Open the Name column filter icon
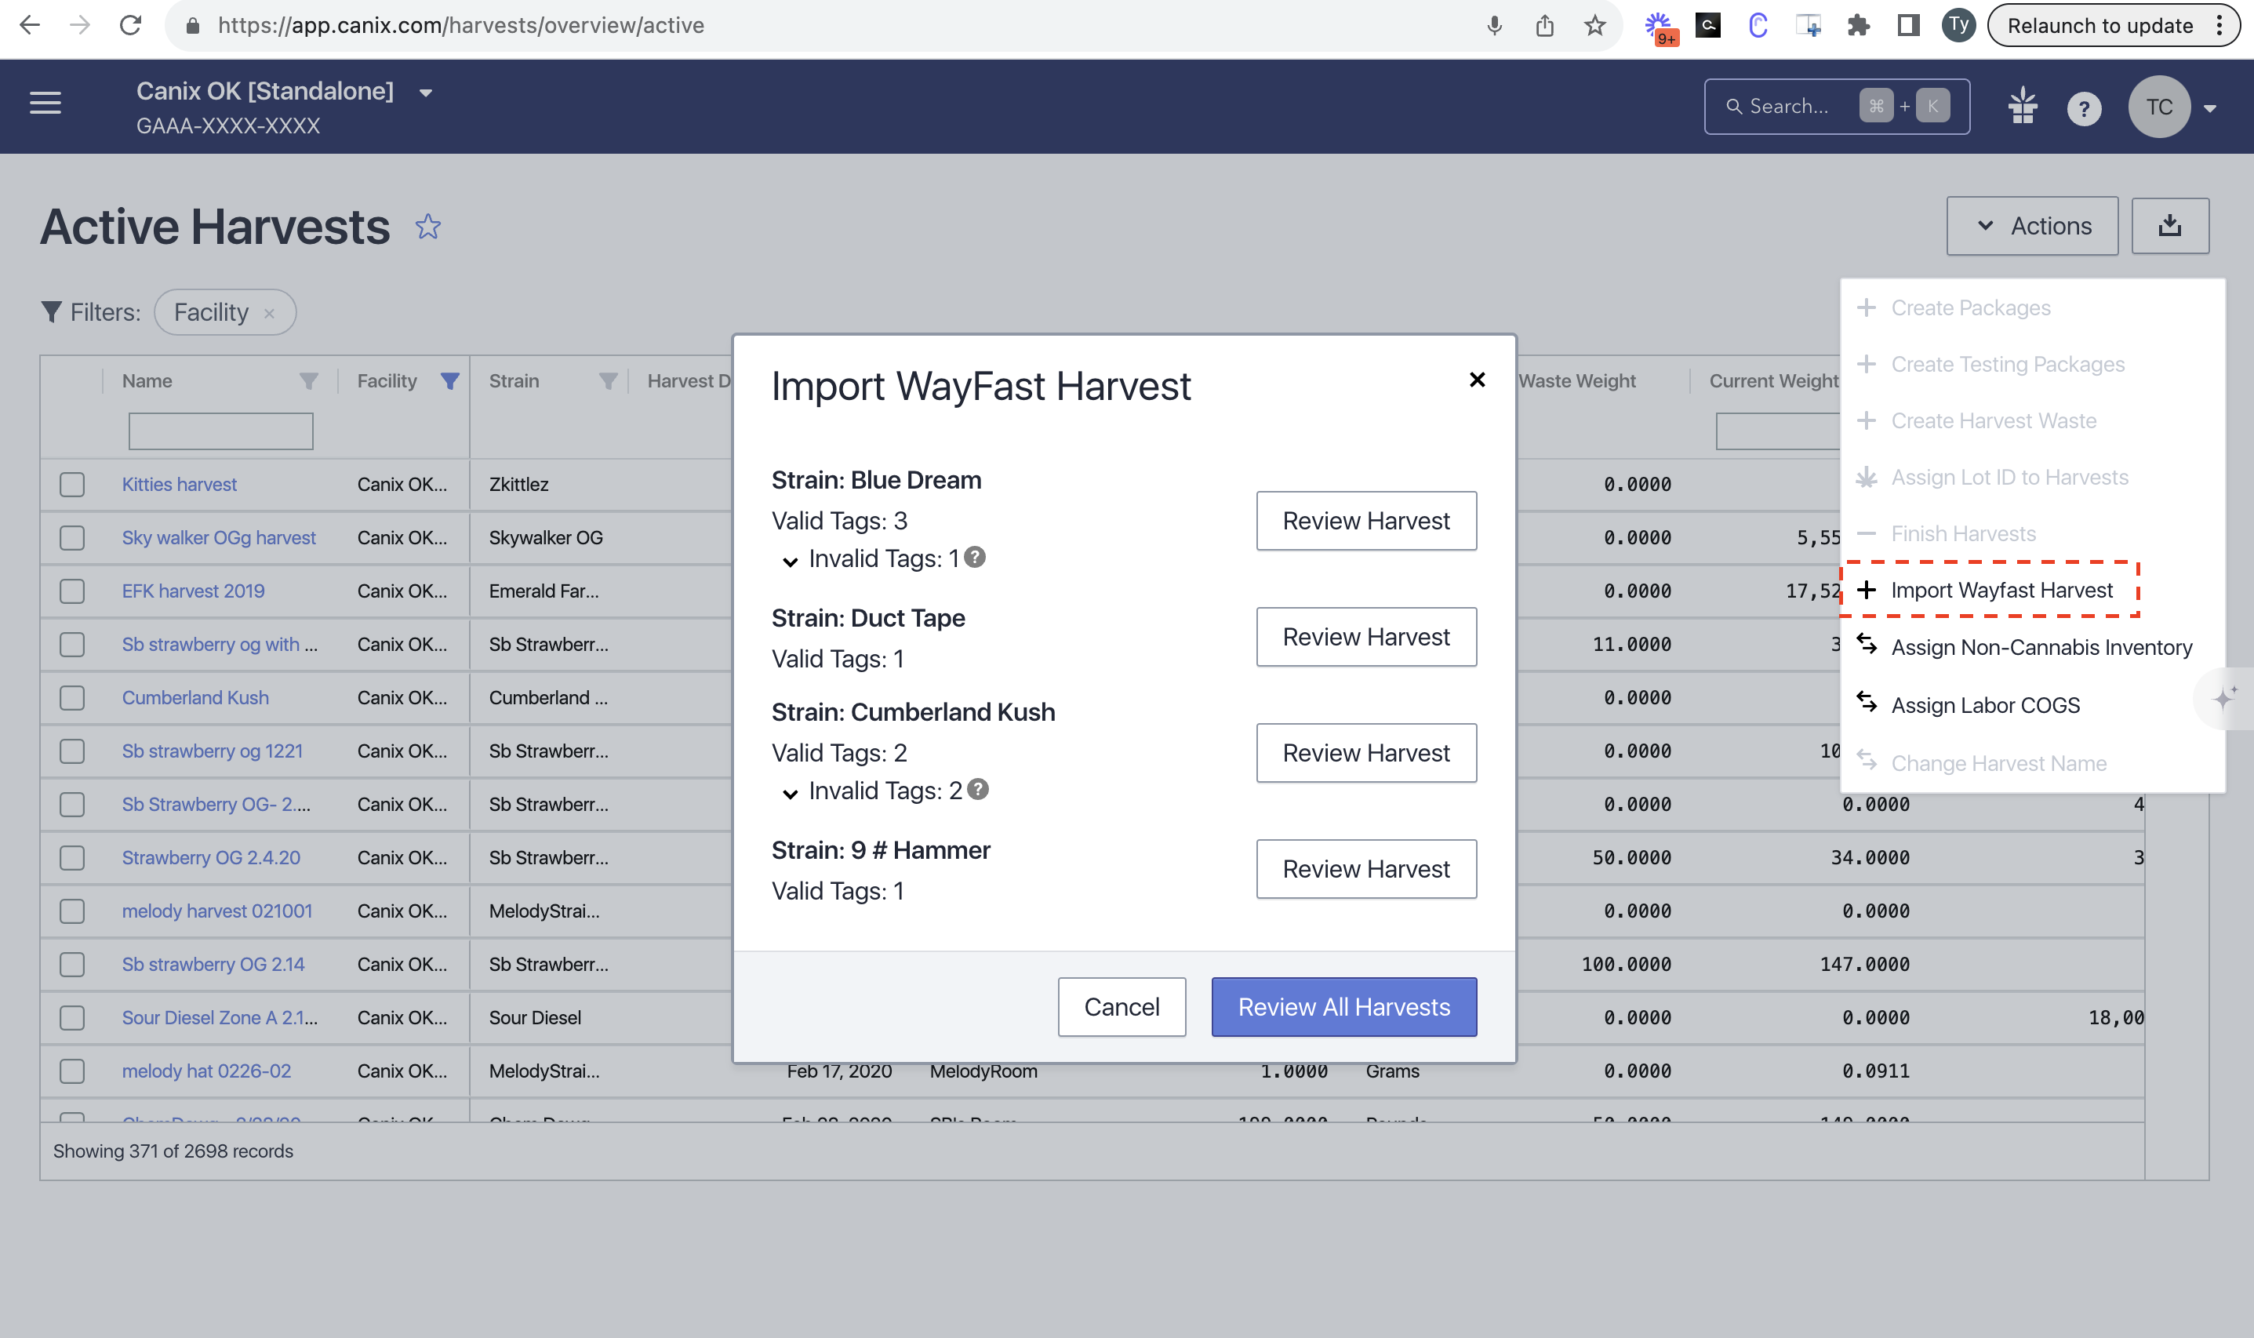Screen dimensions: 2254x1338 point(308,381)
